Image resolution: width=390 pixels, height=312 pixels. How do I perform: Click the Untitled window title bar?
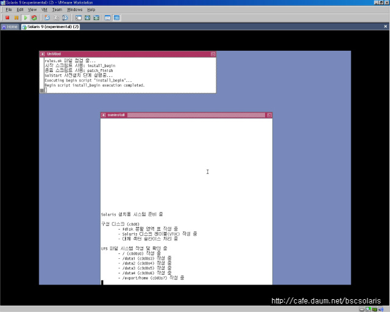pos(127,54)
